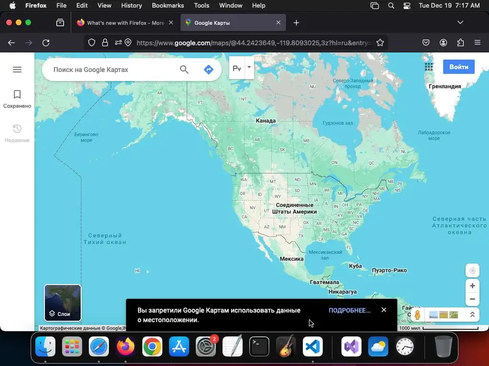The width and height of the screenshot is (489, 366).
Task: Select the Street View pegman
Action: (x=417, y=315)
